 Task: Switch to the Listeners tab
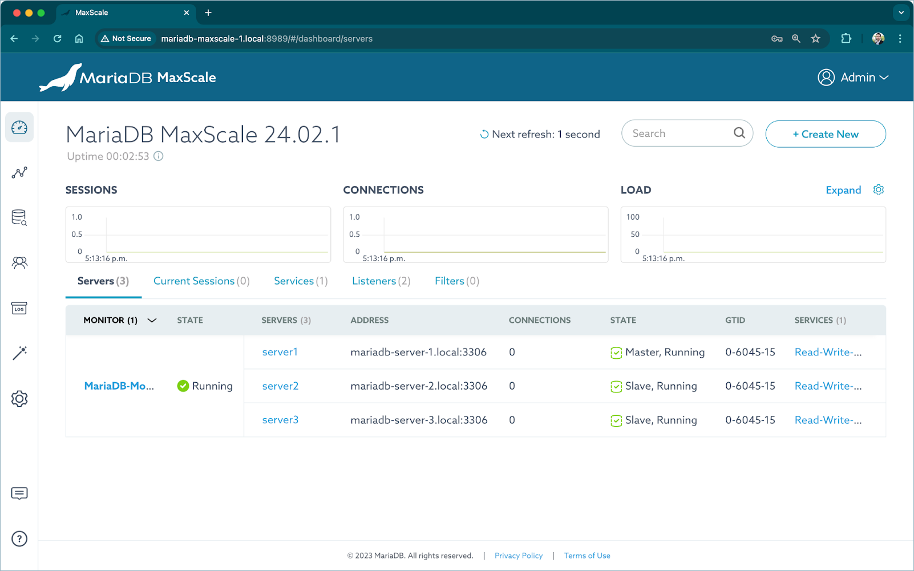(x=381, y=281)
